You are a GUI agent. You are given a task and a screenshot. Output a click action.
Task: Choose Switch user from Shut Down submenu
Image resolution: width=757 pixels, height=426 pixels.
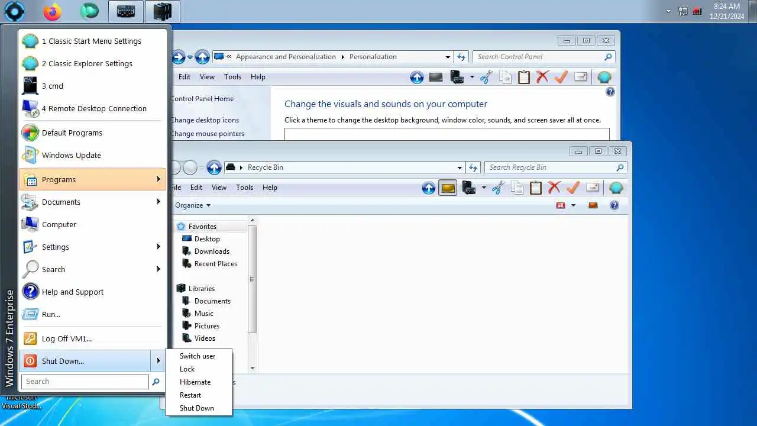click(199, 356)
